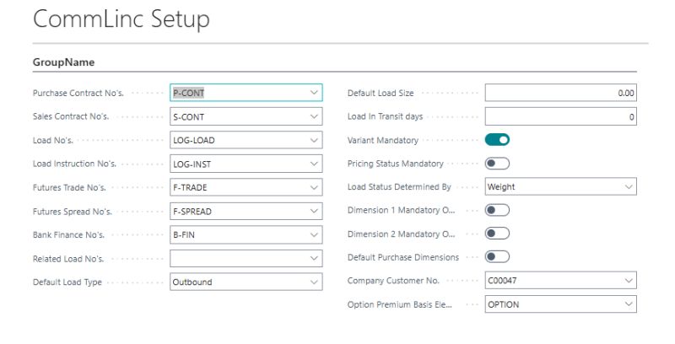This screenshot has width=675, height=344.
Task: Click the F-SPREAD value in Futures Spread field
Action: (x=192, y=212)
